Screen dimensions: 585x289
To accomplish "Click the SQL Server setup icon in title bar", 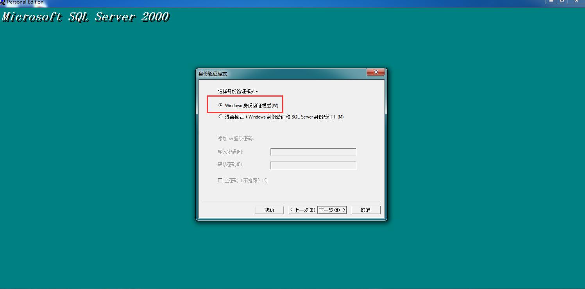I will (3, 2).
